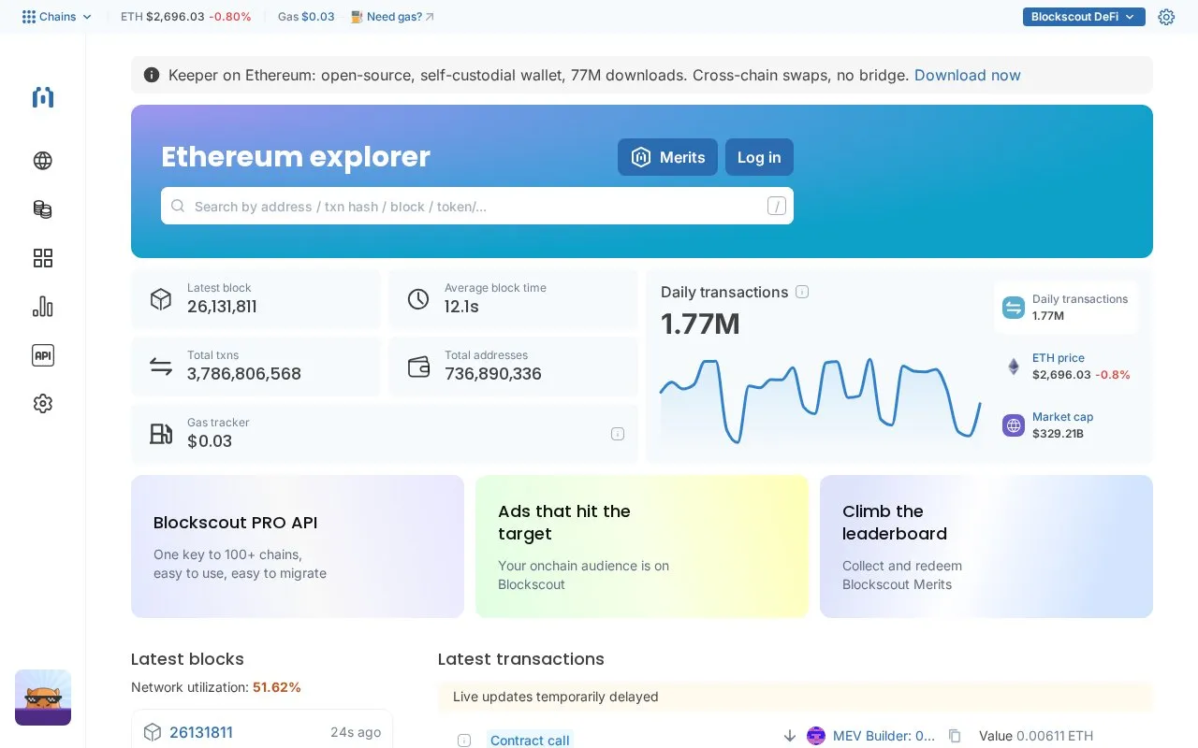This screenshot has height=748, width=1198.
Task: Copy the MEV Builder address
Action: click(955, 736)
